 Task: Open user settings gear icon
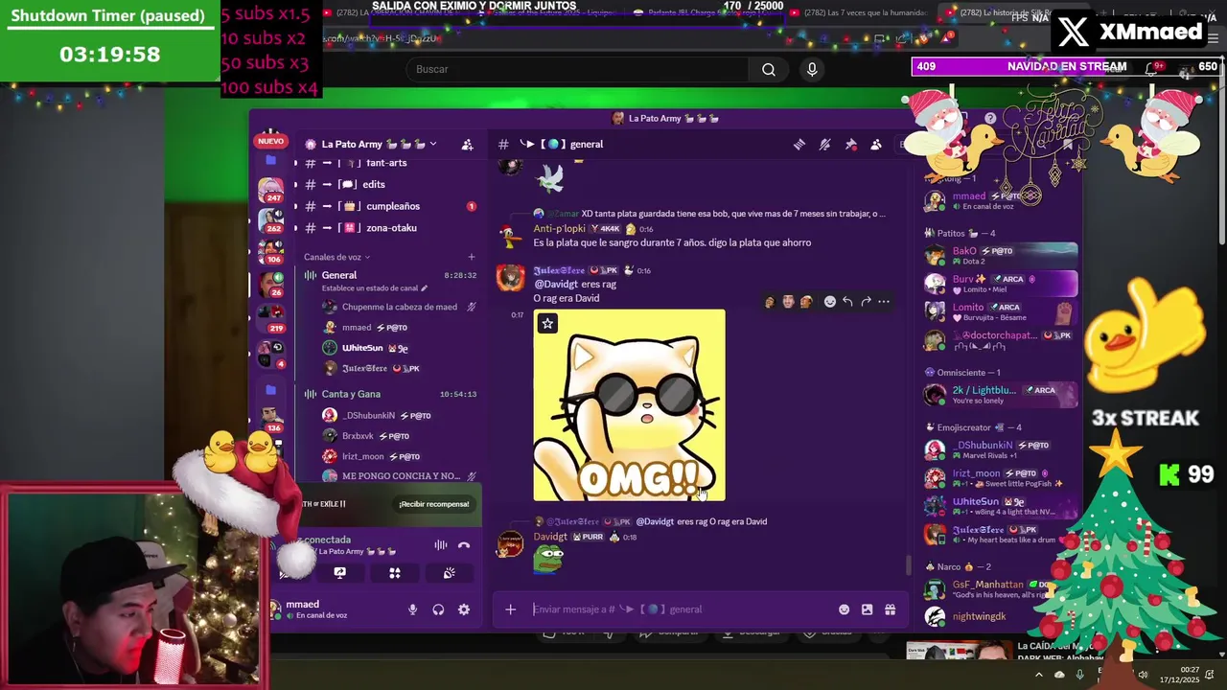click(x=464, y=609)
